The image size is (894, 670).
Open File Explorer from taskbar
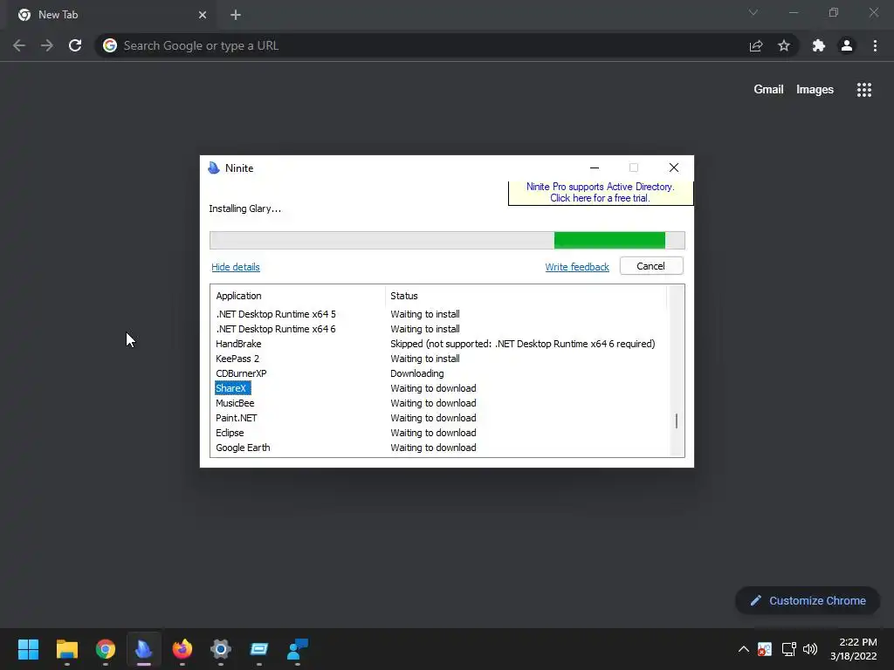(66, 649)
